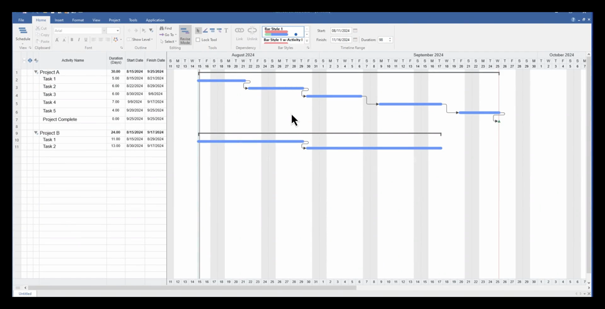
Task: Click the increase font size icon
Action: pyautogui.click(x=57, y=40)
